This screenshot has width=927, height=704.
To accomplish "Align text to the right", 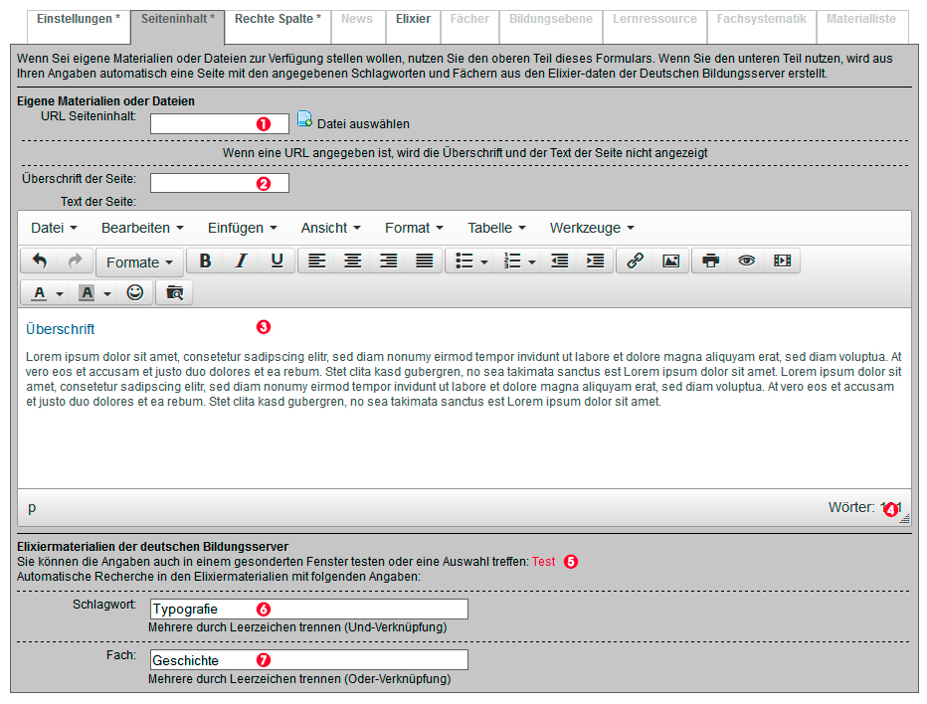I will [389, 261].
